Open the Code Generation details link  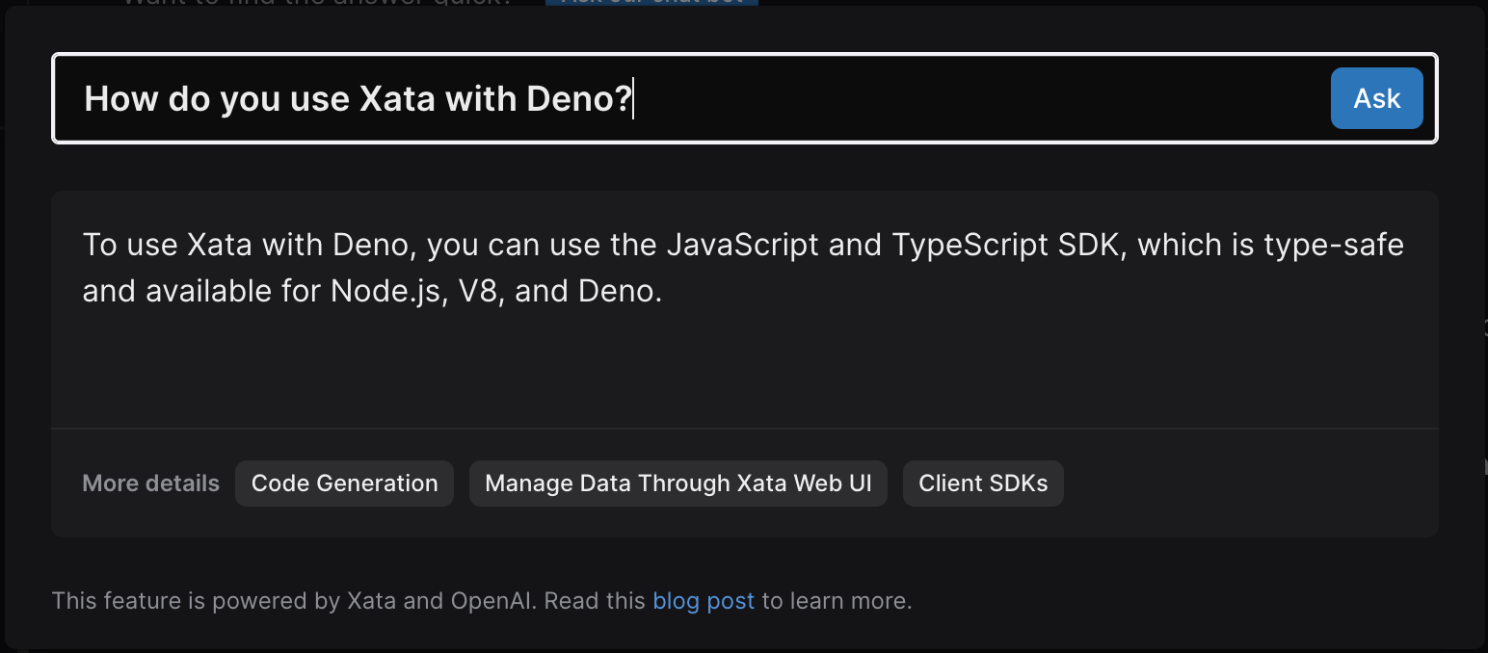click(x=344, y=483)
